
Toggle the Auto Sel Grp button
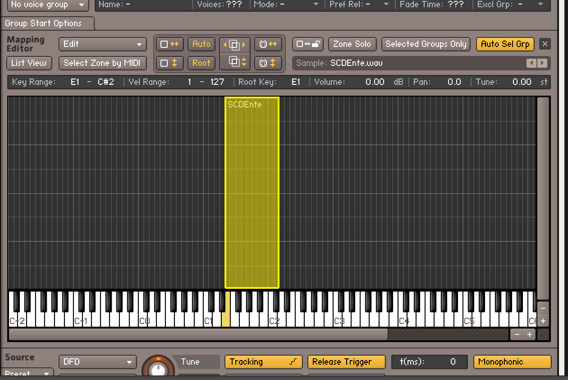pos(505,44)
